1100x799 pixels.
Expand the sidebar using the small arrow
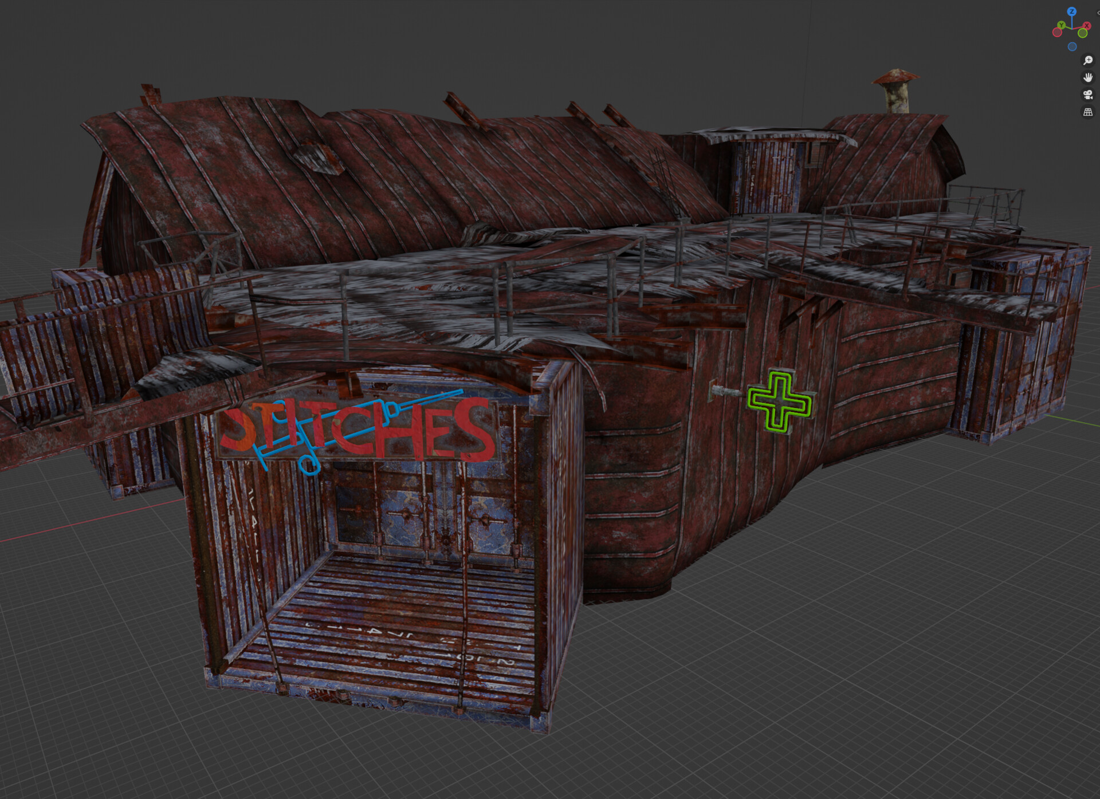pyautogui.click(x=1098, y=13)
